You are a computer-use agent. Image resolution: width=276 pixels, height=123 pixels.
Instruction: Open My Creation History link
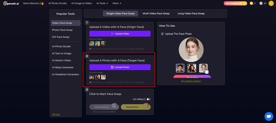[x=191, y=81]
